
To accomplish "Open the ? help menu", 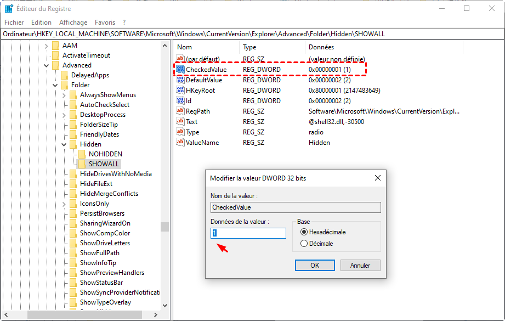I will pyautogui.click(x=124, y=22).
